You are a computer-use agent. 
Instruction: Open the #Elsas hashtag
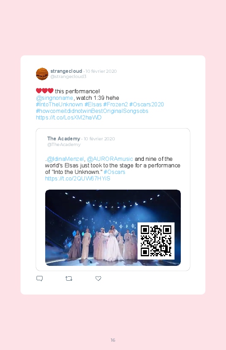93,104
